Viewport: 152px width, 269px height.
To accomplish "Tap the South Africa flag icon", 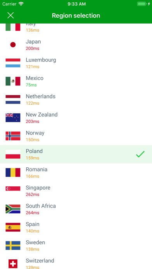I will point(13,209).
